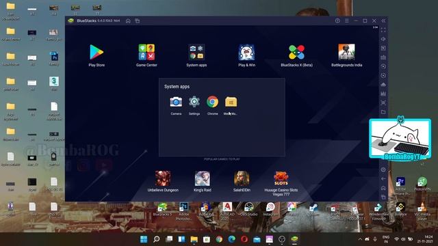Open taskbar clock and date
Viewport: 438px width, 246px height.
(x=425, y=239)
